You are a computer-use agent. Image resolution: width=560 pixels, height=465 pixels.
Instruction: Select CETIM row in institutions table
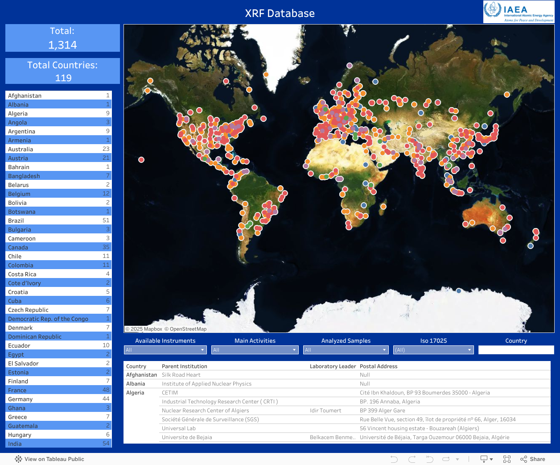click(x=170, y=393)
